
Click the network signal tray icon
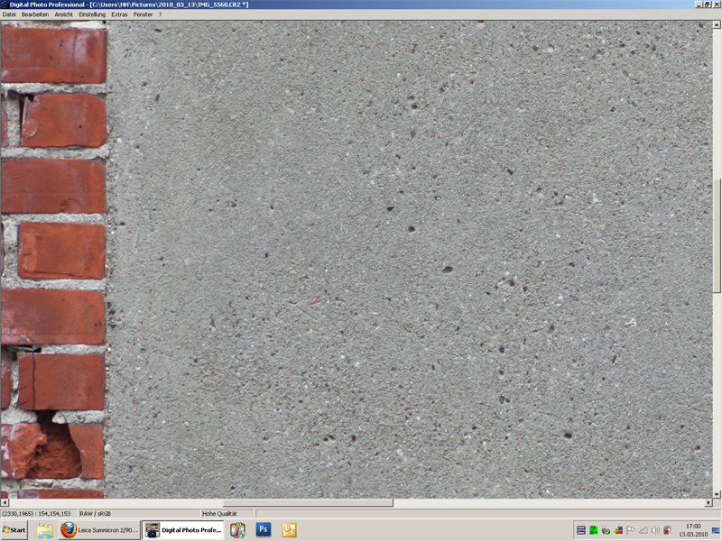pos(643,530)
